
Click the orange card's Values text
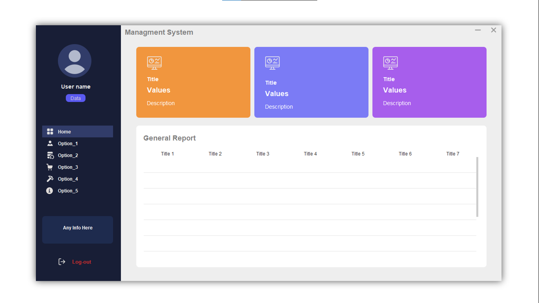coord(159,90)
